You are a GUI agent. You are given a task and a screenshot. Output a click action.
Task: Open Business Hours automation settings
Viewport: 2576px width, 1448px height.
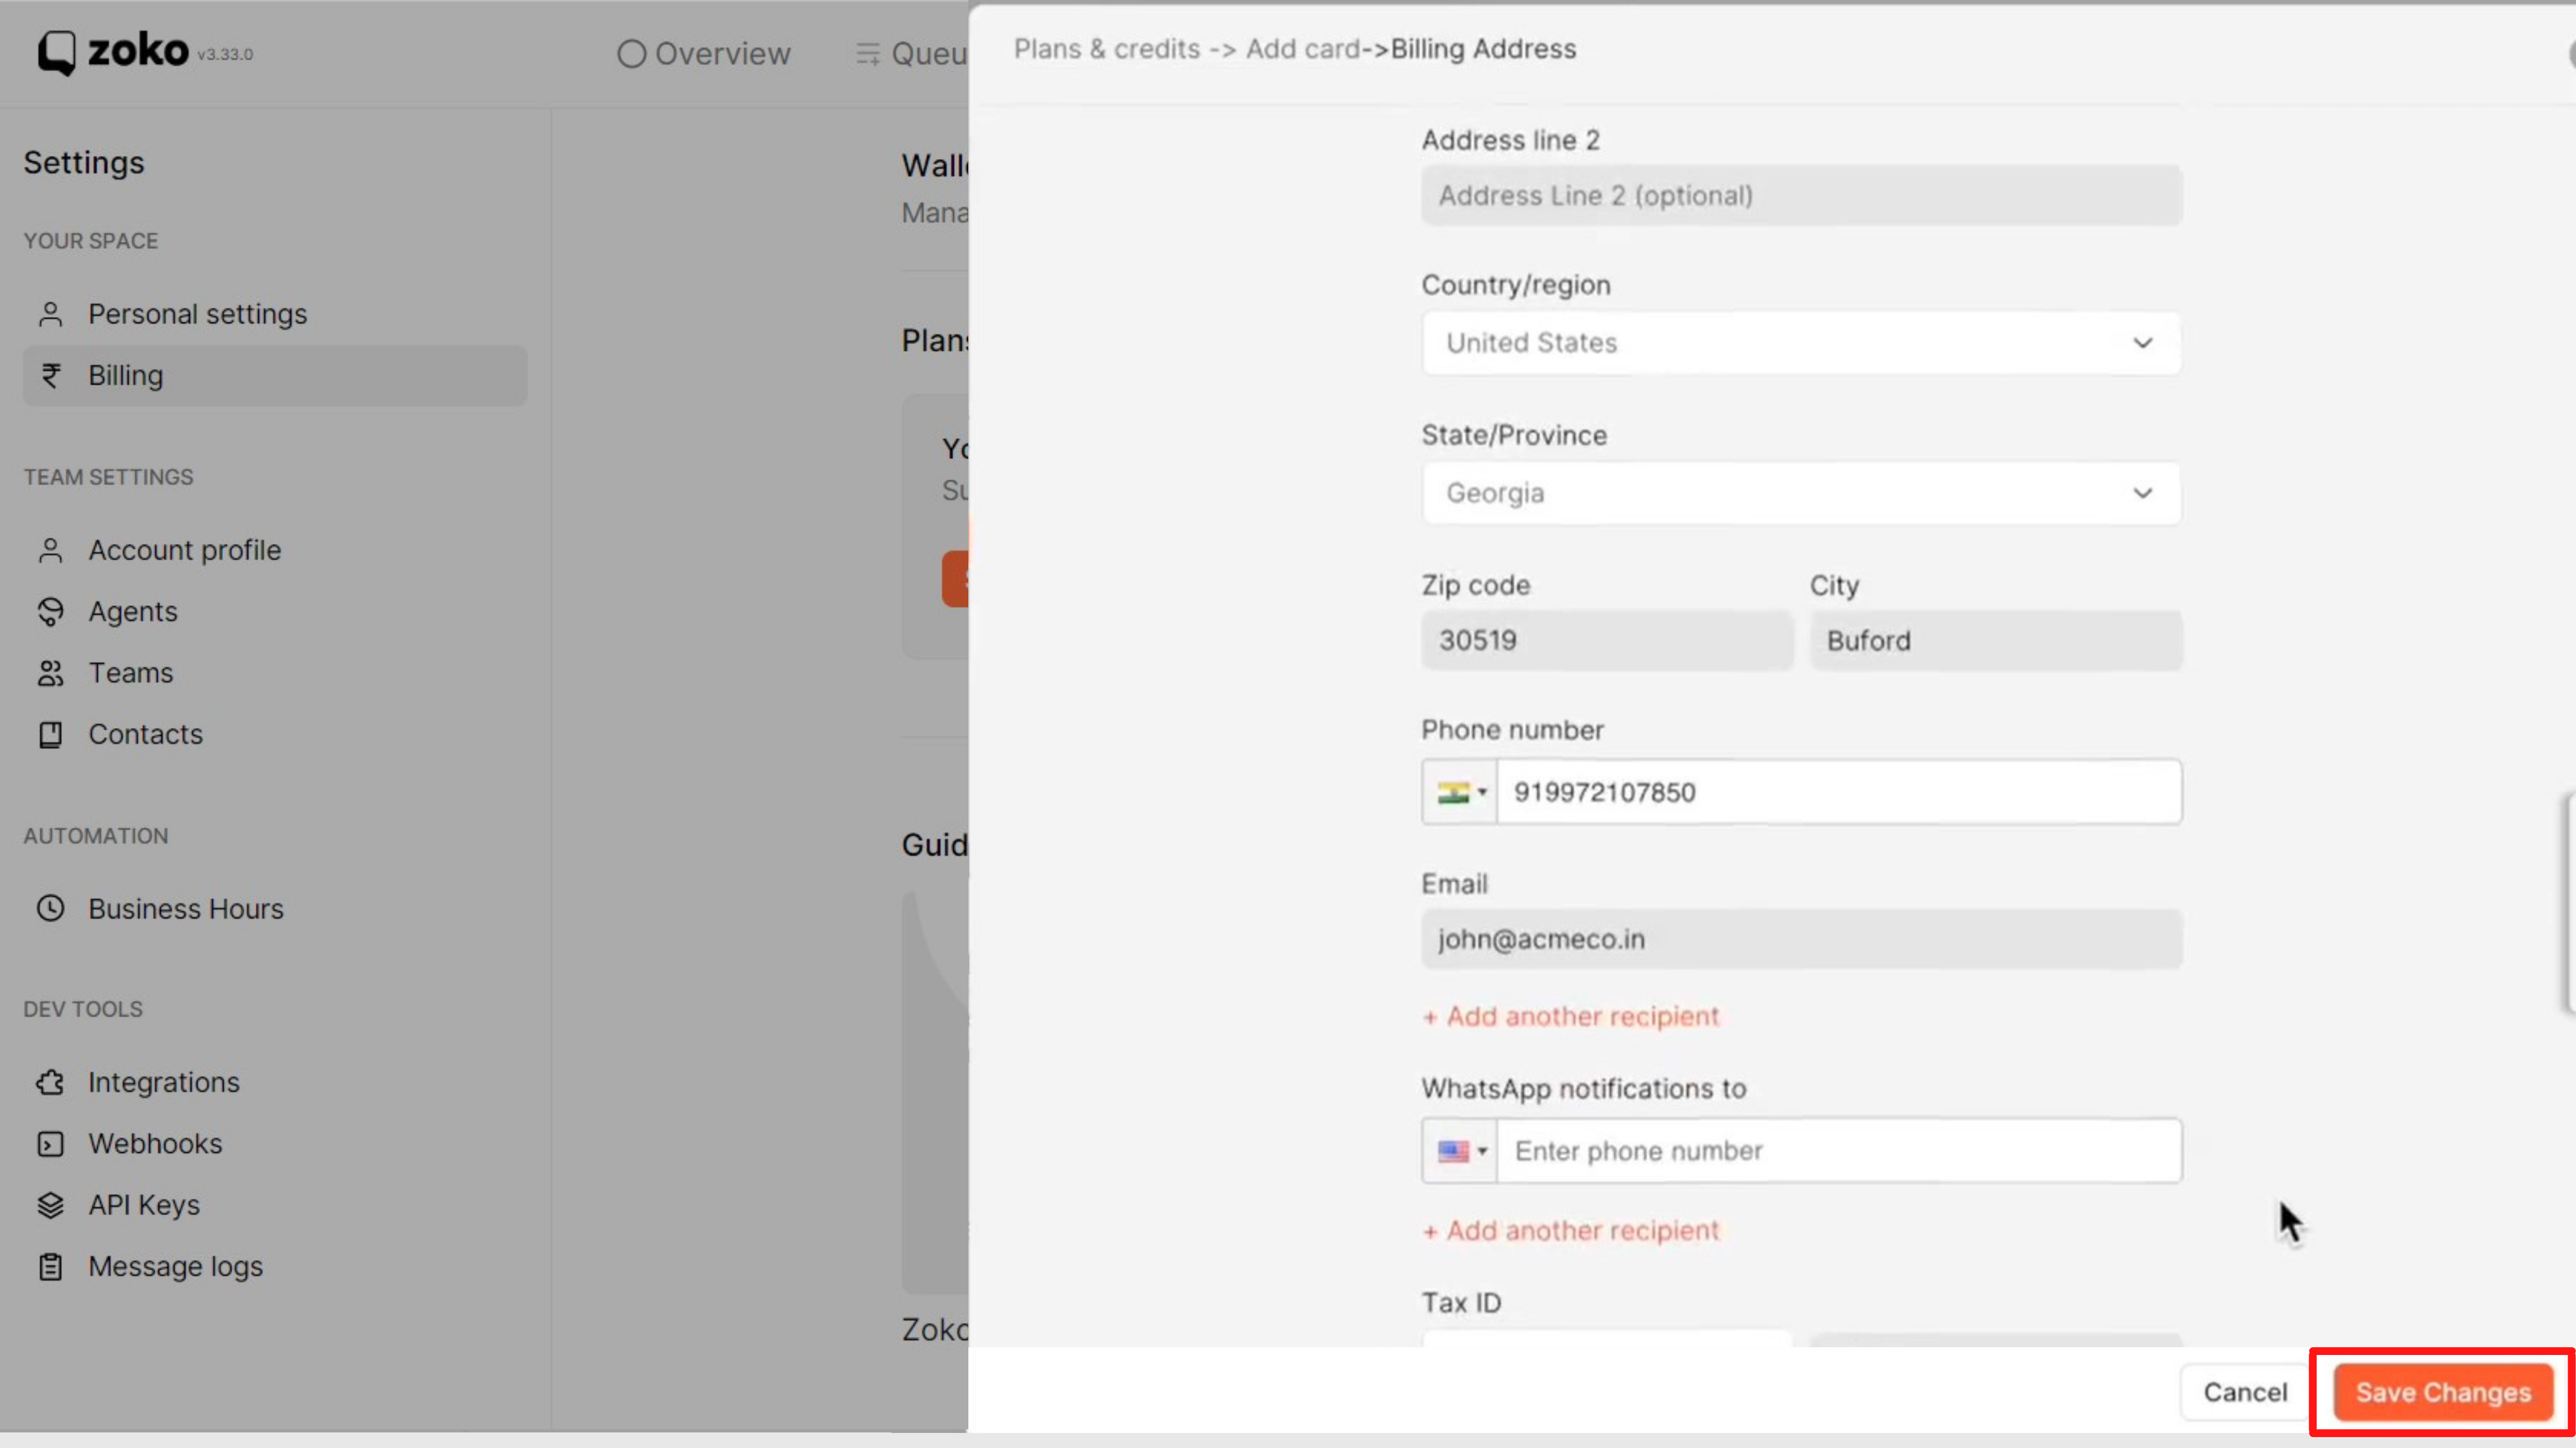coord(275,908)
